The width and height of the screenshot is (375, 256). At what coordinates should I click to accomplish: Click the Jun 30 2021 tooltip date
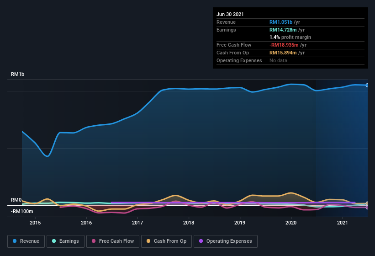[230, 14]
